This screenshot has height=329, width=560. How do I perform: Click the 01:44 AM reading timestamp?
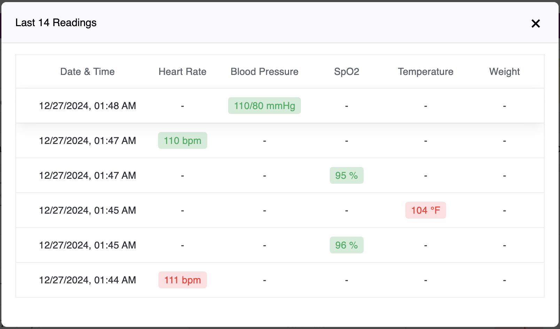pos(87,280)
